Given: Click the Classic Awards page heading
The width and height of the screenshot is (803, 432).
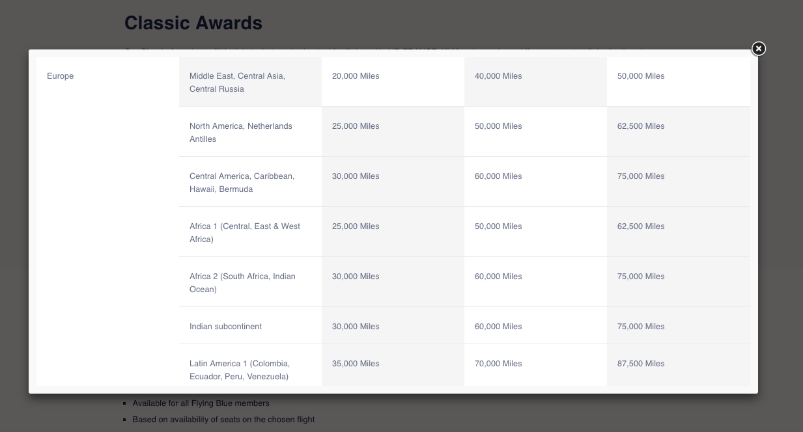Looking at the screenshot, I should (x=193, y=23).
